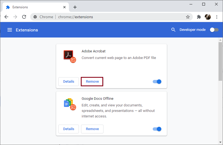Screen dimensions: 223x145
Task: Remove the Adobe Acrobat extension
Action: pyautogui.click(x=92, y=82)
